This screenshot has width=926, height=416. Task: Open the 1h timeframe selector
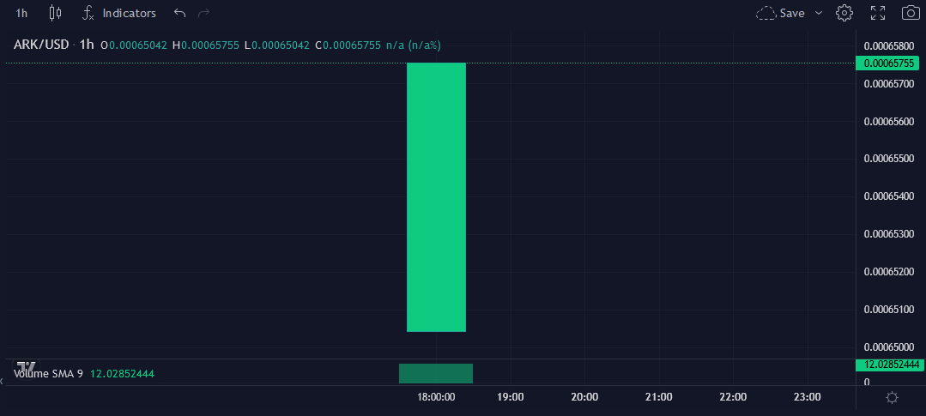(21, 13)
